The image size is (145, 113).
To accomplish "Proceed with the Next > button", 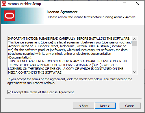I will [x=105, y=106].
